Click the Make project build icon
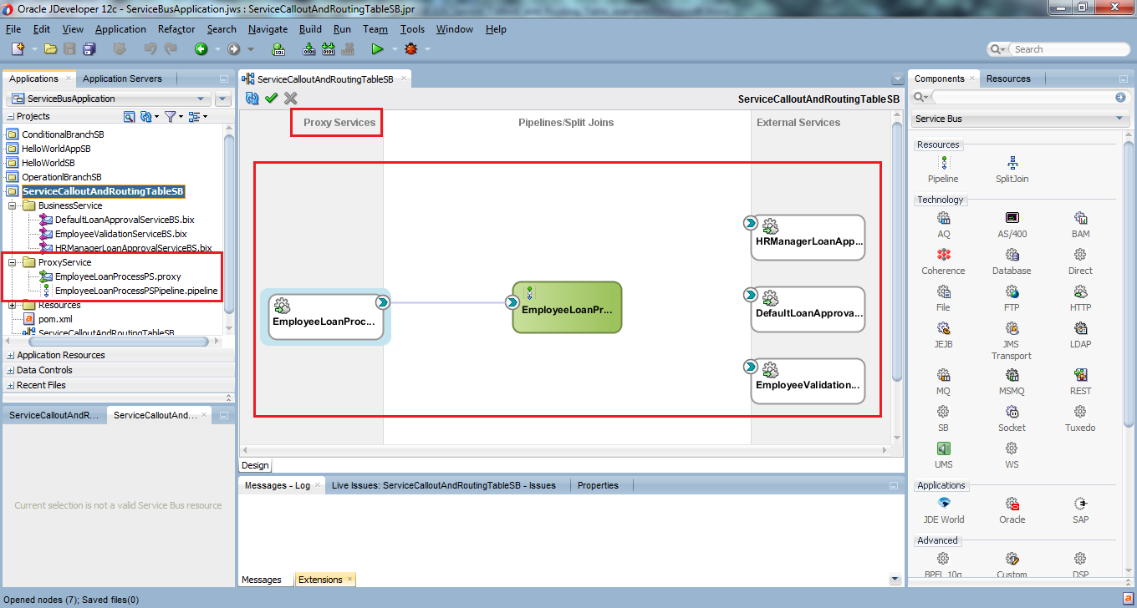Screen dimensions: 1137x608 point(308,49)
